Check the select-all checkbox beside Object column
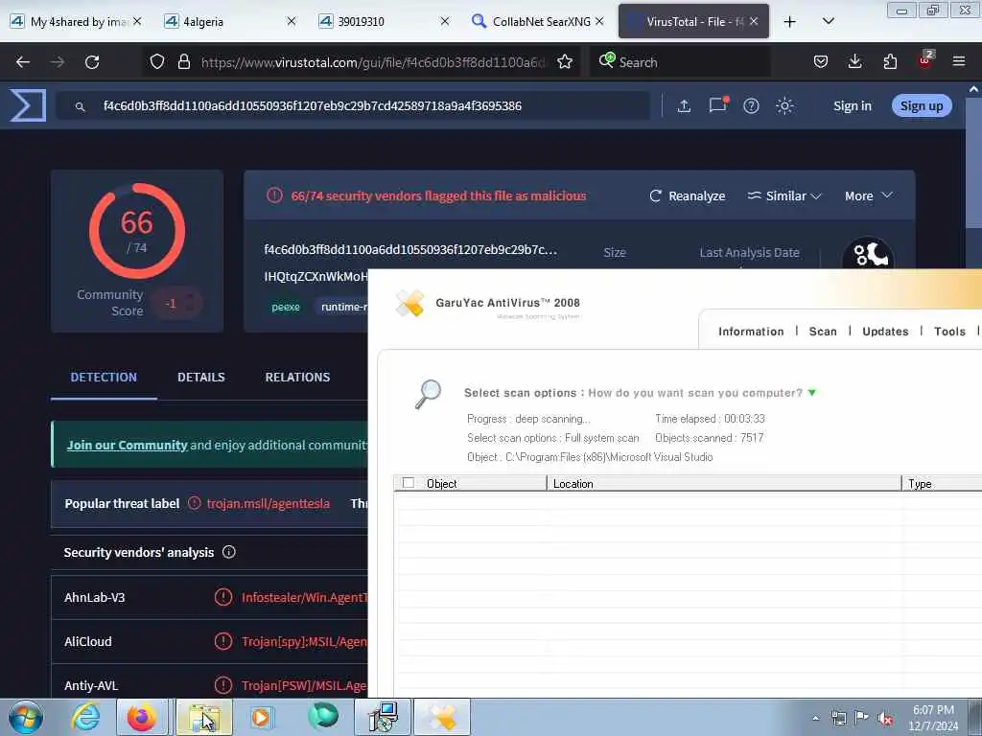Viewport: 982px width, 736px height. tap(409, 483)
